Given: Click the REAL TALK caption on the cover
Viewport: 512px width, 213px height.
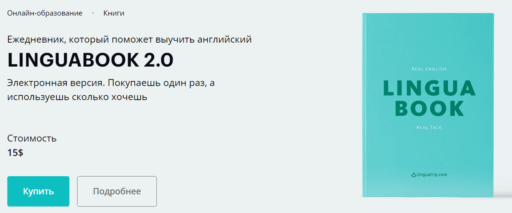Looking at the screenshot, I should [429, 128].
